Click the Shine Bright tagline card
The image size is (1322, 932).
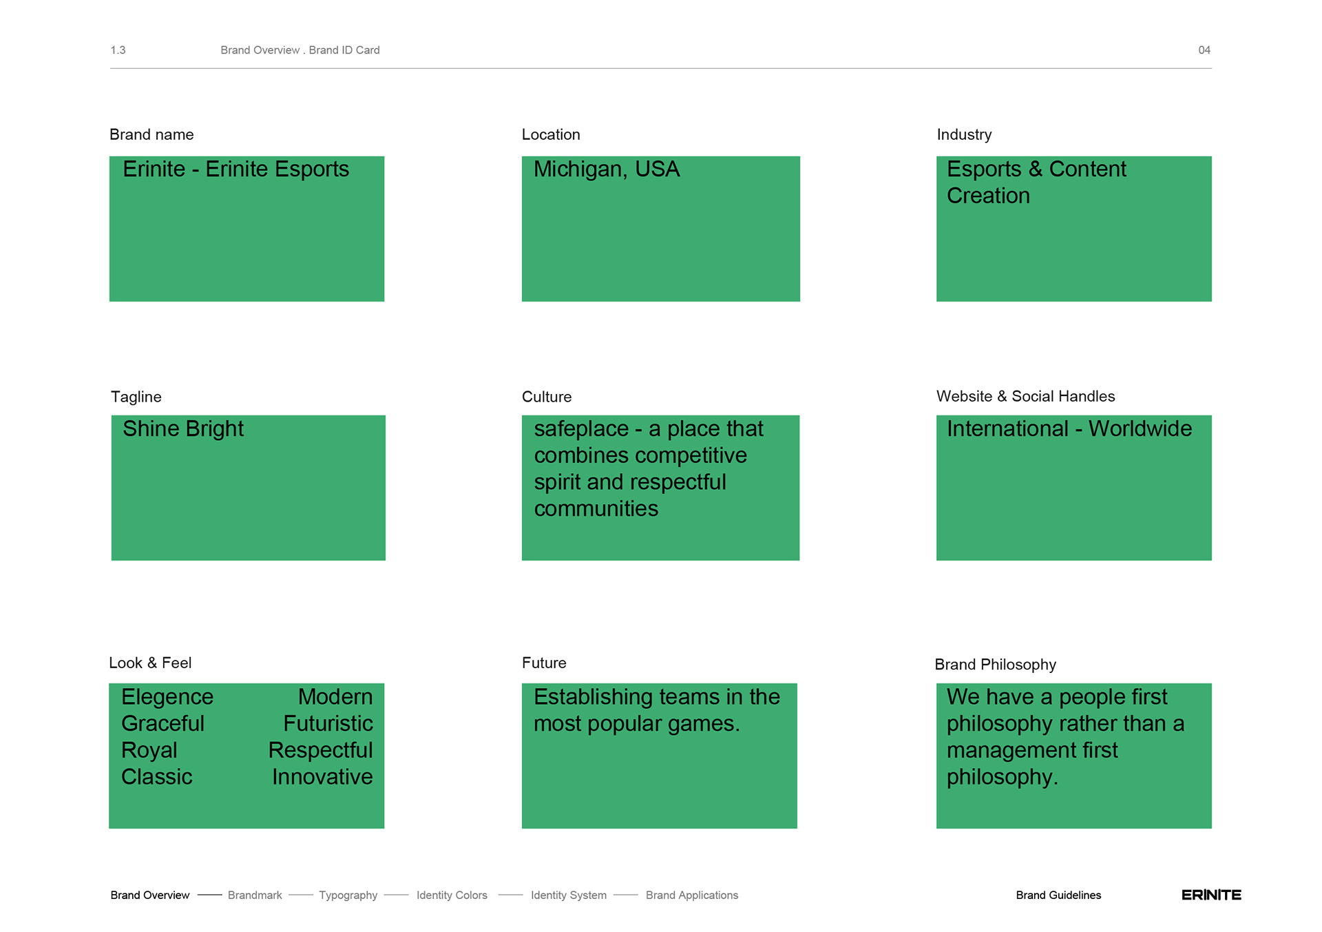(249, 488)
